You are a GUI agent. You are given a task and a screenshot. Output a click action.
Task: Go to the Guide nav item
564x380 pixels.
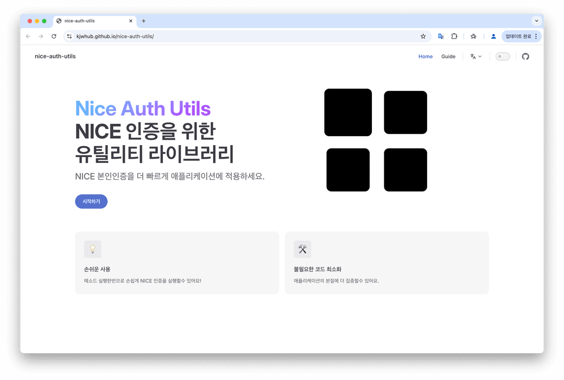click(x=448, y=56)
